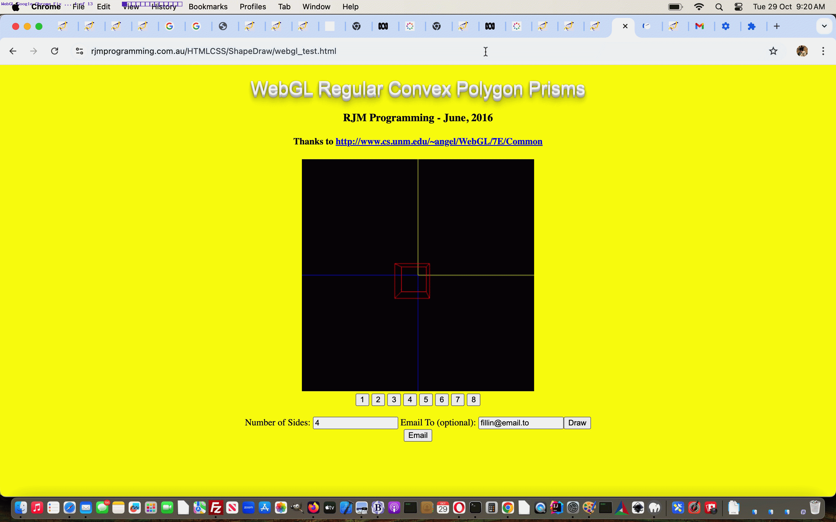This screenshot has width=836, height=522.
Task: Open Photos from the Dock
Action: tap(281, 507)
